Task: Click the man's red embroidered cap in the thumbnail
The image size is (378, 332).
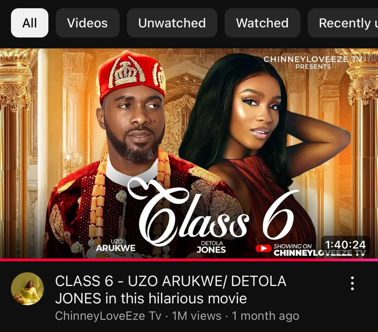Action: point(131,75)
